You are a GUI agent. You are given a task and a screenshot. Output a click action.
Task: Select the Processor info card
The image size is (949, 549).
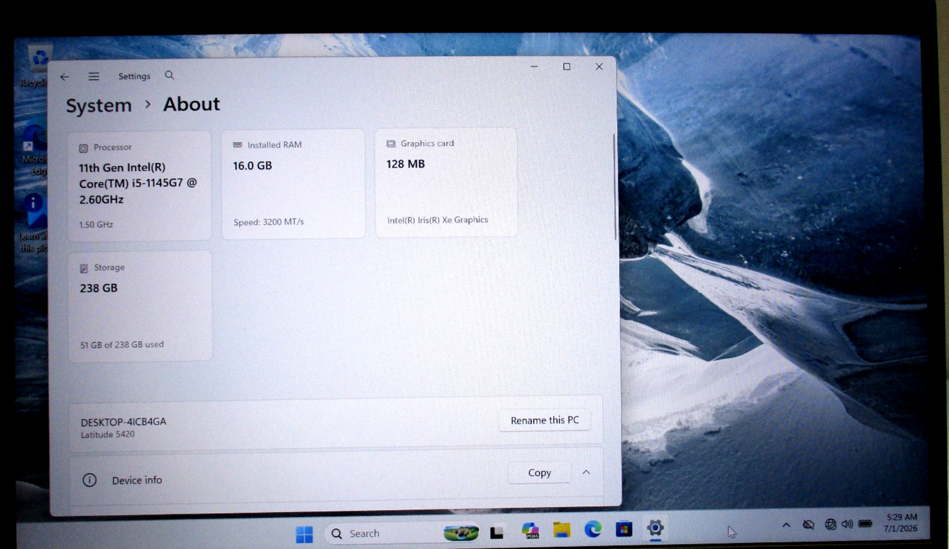click(x=140, y=185)
